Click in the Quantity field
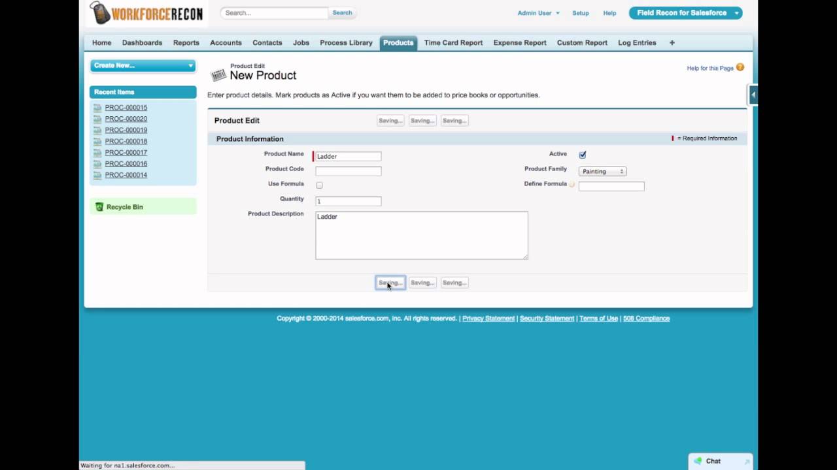The width and height of the screenshot is (837, 470). 348,201
